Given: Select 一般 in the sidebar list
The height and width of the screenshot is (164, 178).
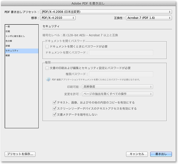Looking at the screenshot, I should click(x=8, y=26).
